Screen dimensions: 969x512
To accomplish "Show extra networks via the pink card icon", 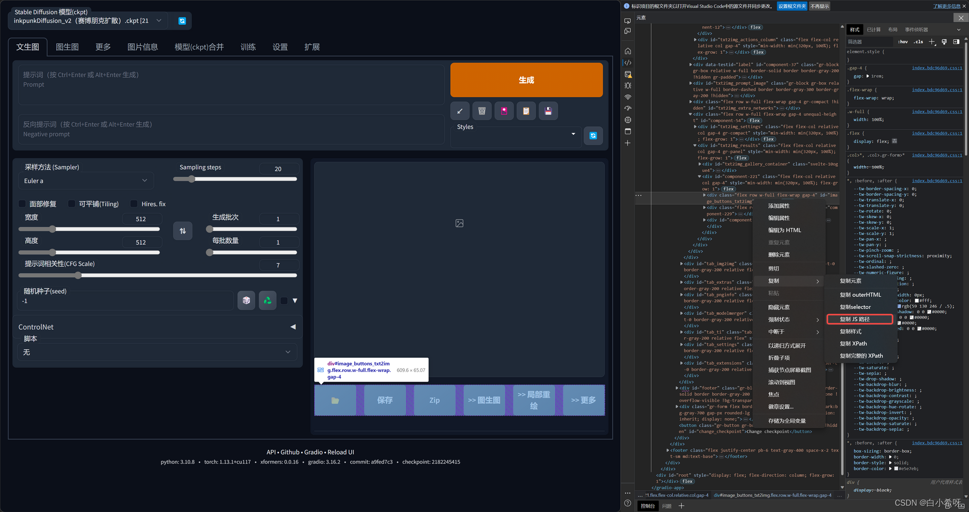I will click(x=504, y=111).
